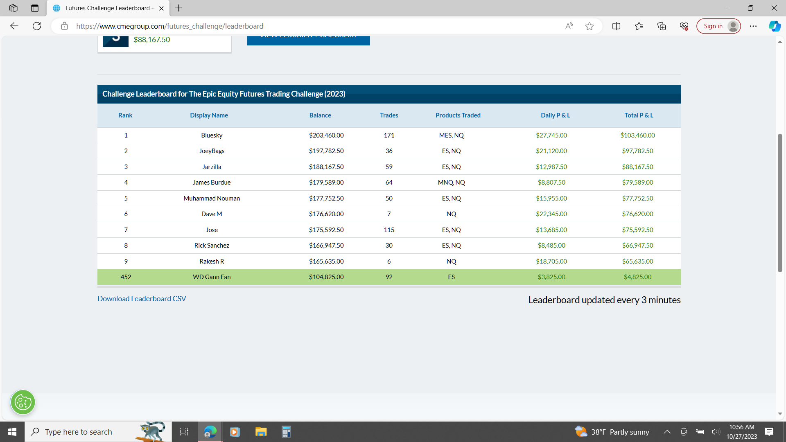Open Task View on taskbar
The height and width of the screenshot is (442, 786).
tap(184, 432)
